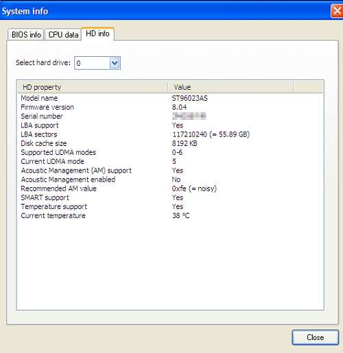
Task: Select the Model name row
Action: tap(170, 98)
